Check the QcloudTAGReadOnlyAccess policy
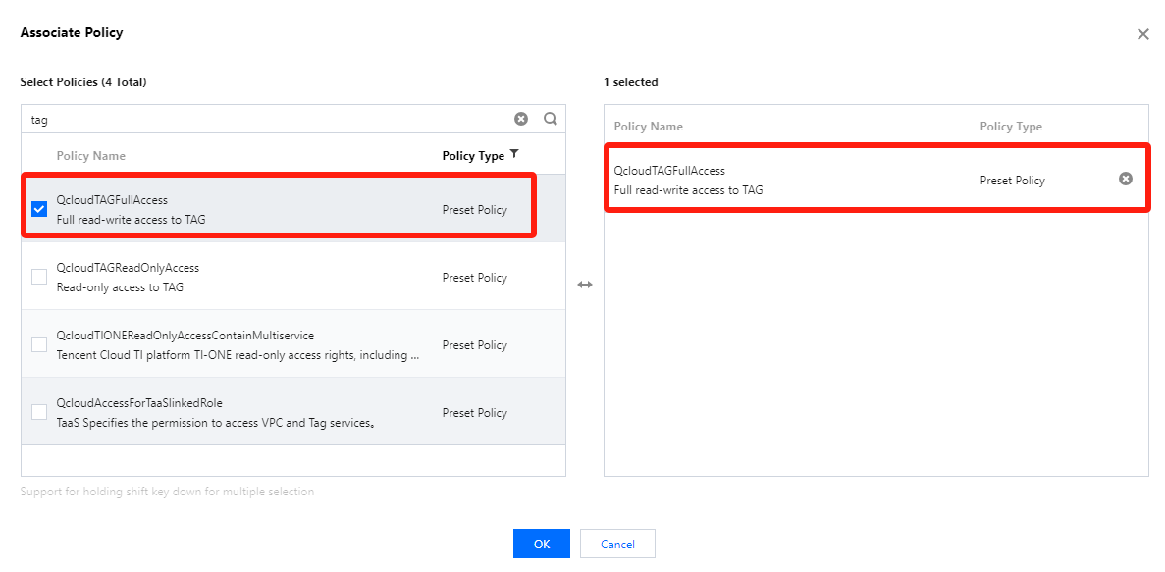Screen dimensions: 1165x572 [39, 277]
